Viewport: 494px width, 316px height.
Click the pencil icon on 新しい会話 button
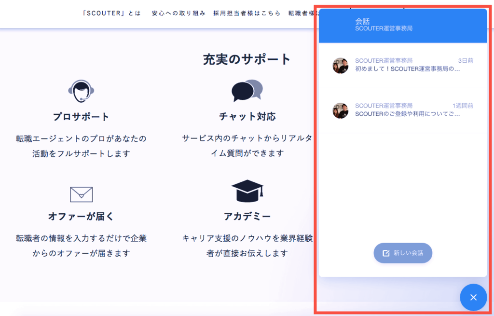click(386, 253)
